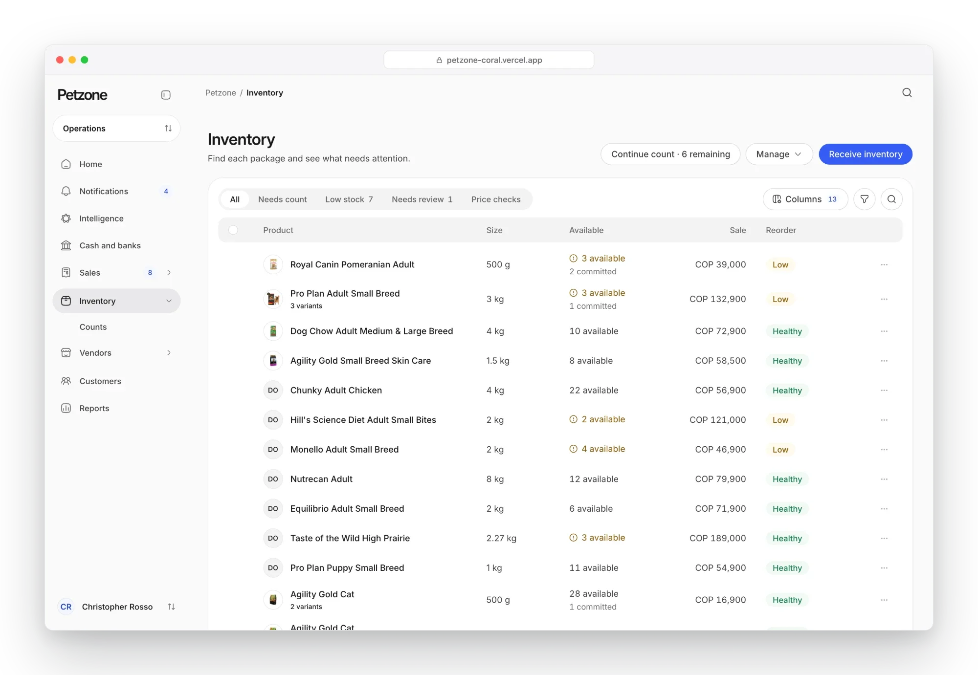Click the Cash and banks building icon
This screenshot has height=675, width=978.
[x=66, y=245]
